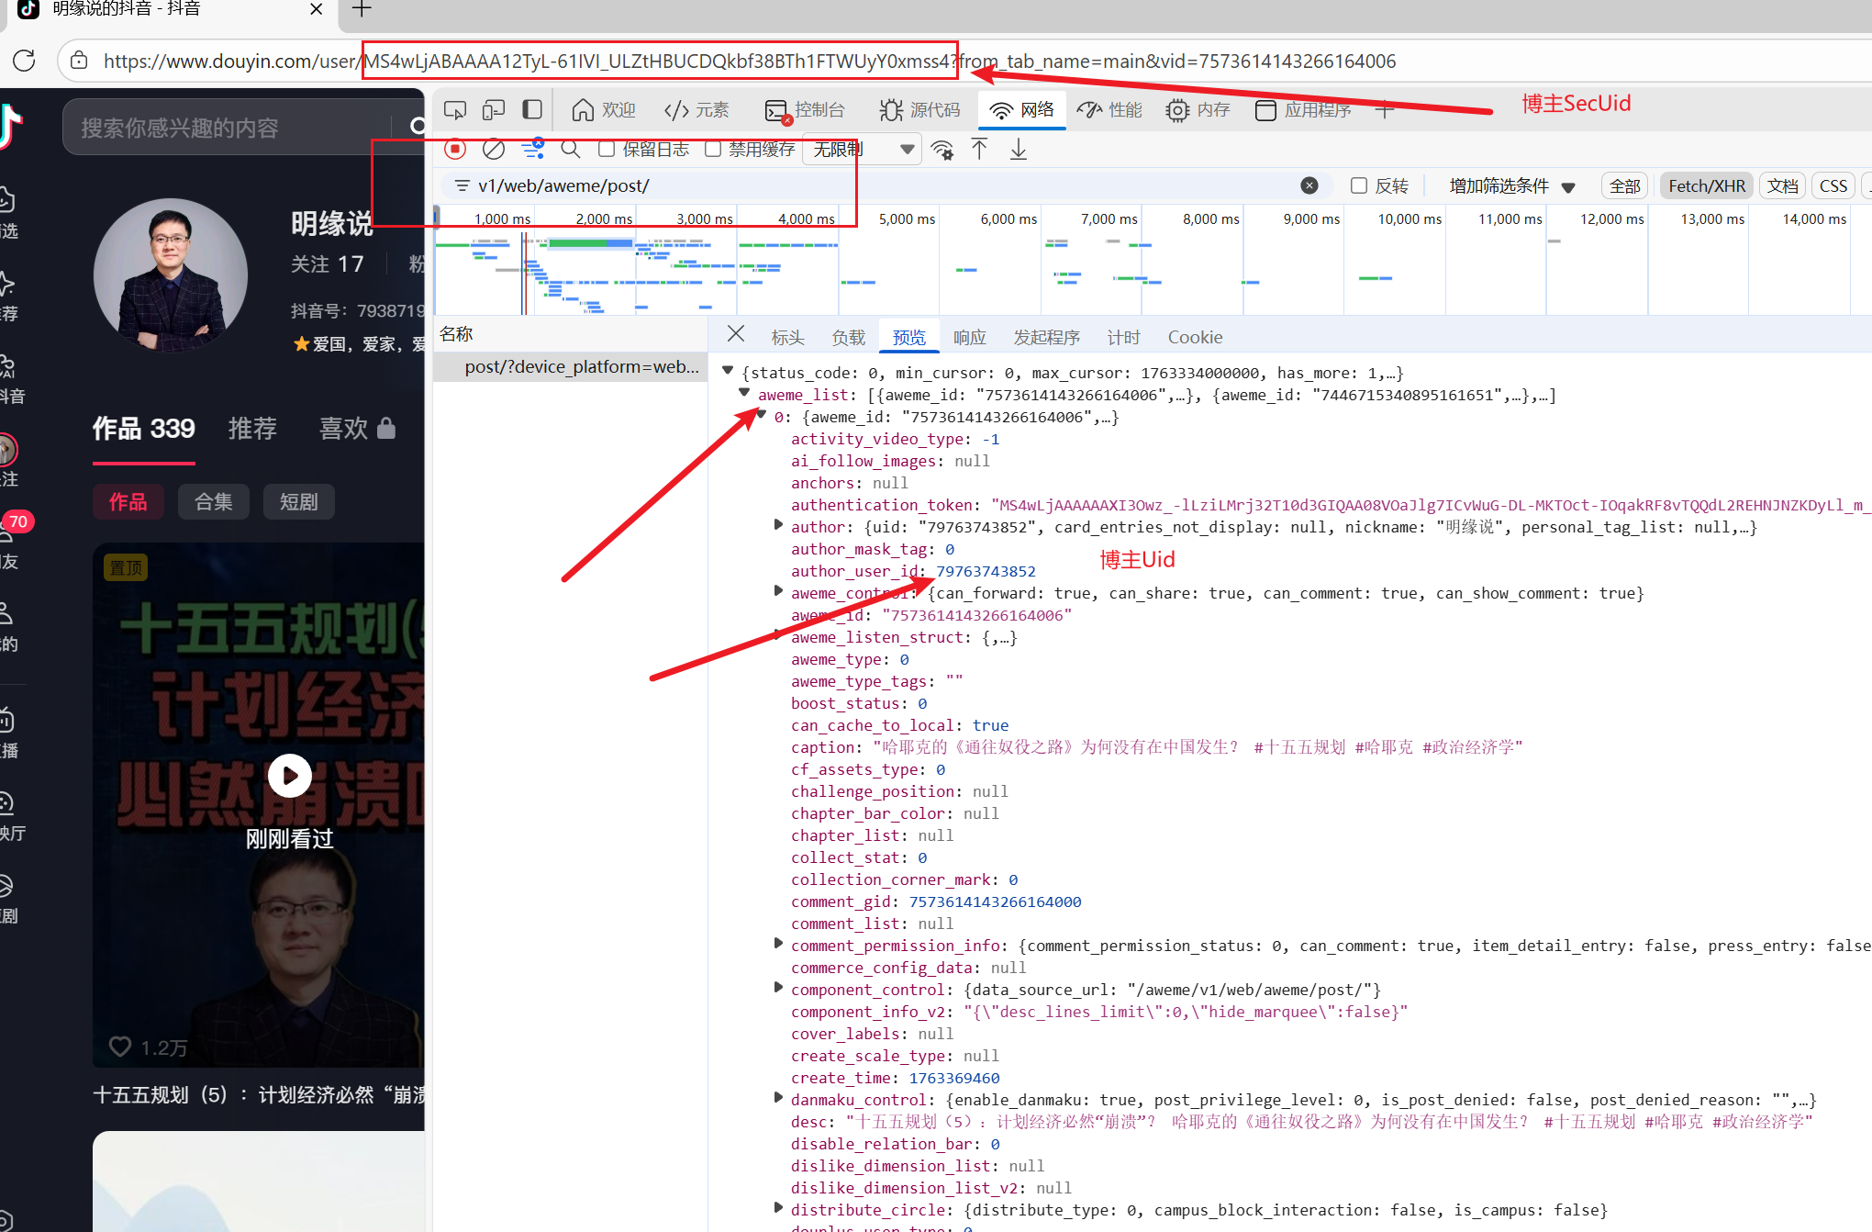Toggle the DevTools sidebar panel icon
Screen dimensions: 1872x1232
click(532, 110)
